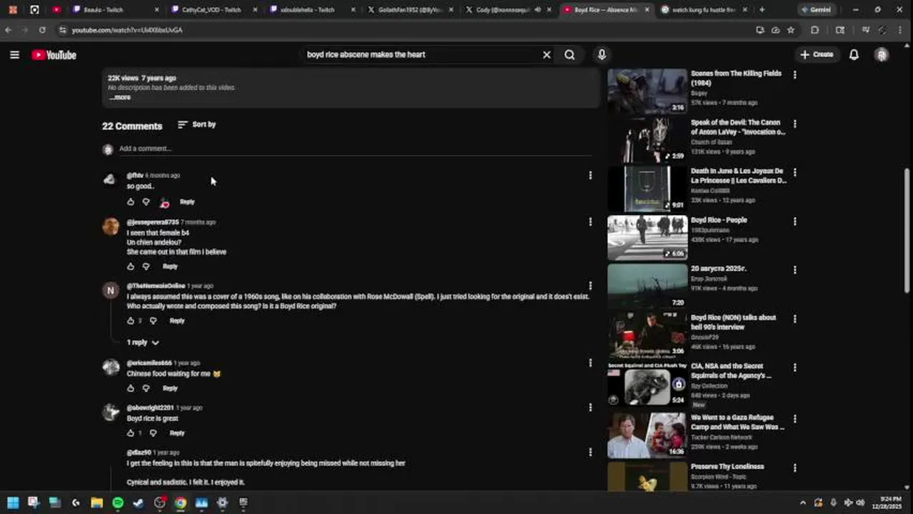The image size is (913, 514).
Task: Like the "Boyd rice is great" comment
Action: click(x=131, y=433)
